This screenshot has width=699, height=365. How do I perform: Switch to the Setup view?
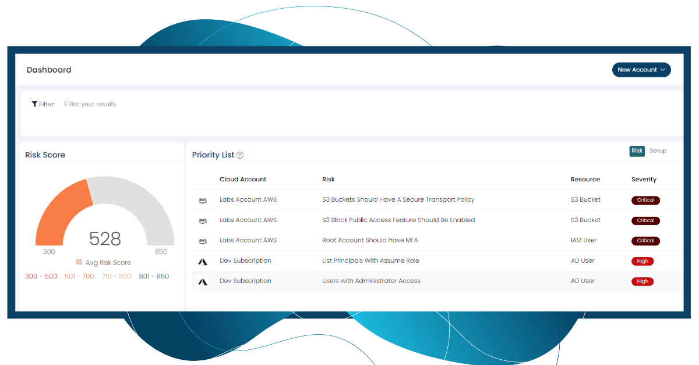click(658, 151)
